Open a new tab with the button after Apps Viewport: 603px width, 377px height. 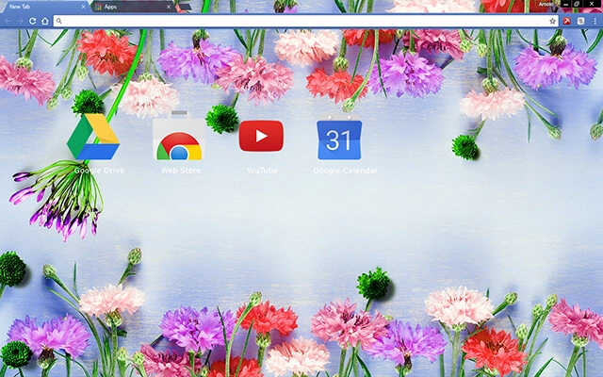(185, 7)
